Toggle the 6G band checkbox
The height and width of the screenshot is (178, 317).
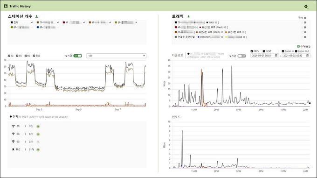pos(26,56)
